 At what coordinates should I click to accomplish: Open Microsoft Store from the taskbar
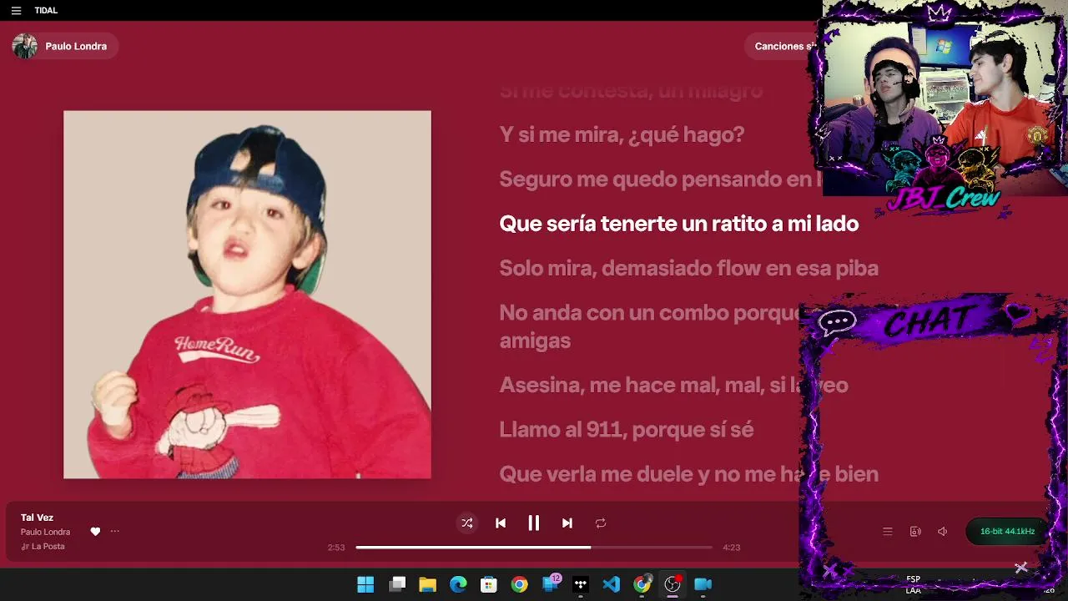point(489,584)
